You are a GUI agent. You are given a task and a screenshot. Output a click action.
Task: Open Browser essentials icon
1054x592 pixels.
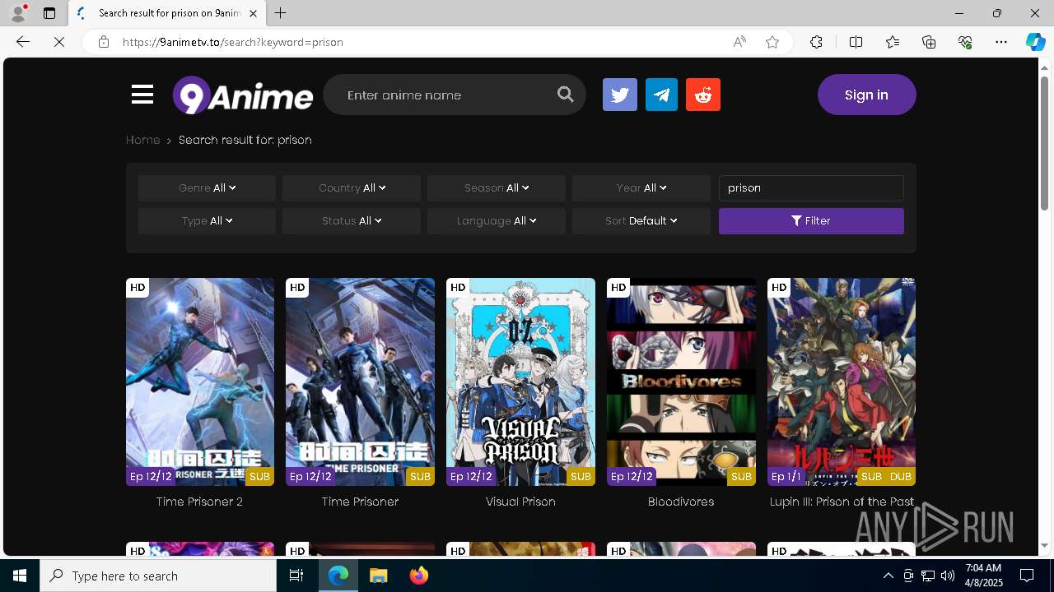click(965, 42)
